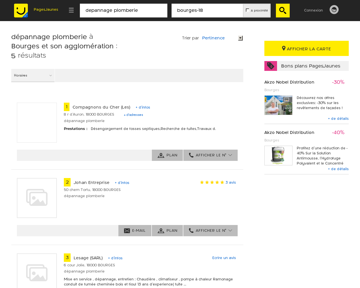Image resolution: width=360 pixels, height=288 pixels.
Task: Click the yellow number 3 result badge
Action: pyautogui.click(x=67, y=258)
